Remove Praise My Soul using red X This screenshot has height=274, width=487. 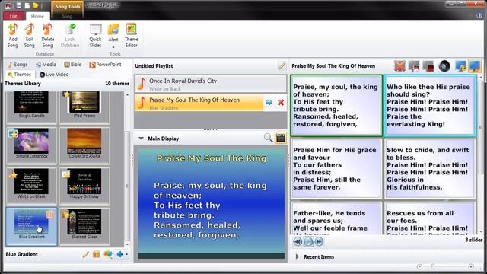click(x=281, y=102)
